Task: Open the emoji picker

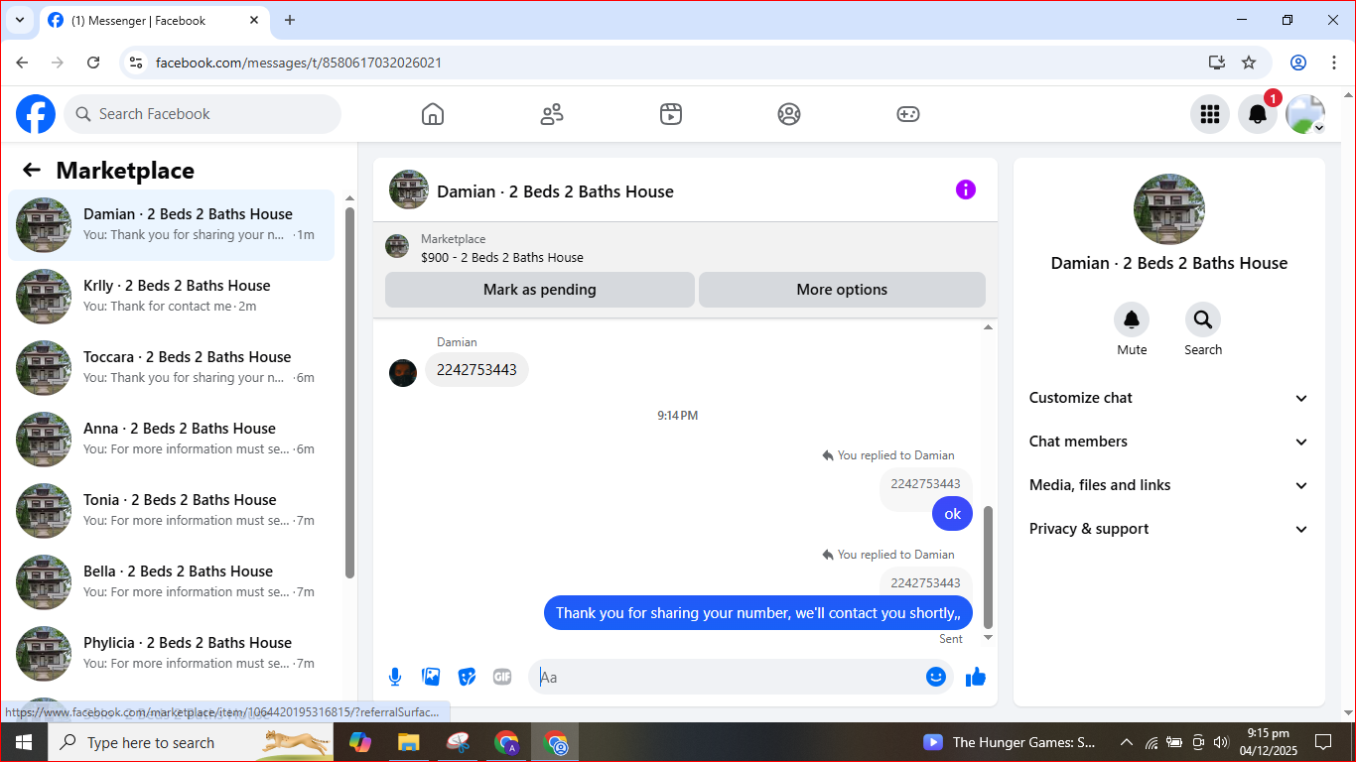Action: tap(936, 677)
